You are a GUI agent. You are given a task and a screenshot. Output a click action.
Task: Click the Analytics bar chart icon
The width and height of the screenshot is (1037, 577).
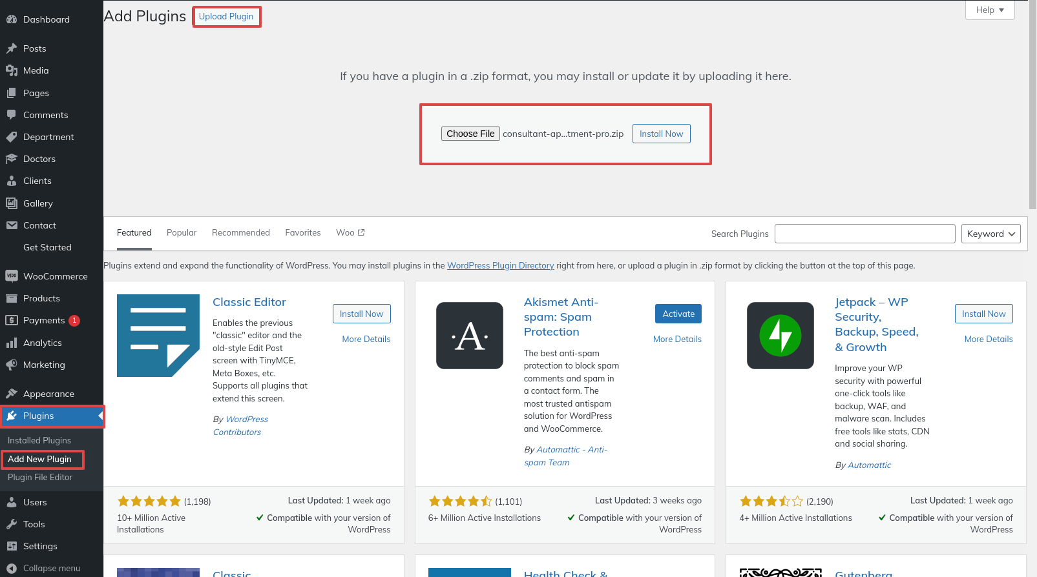click(x=12, y=343)
